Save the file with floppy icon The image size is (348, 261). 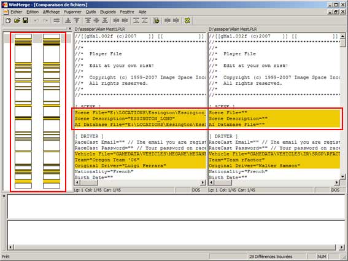coord(26,21)
